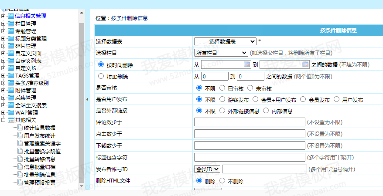Open 自定义列表 in sidebar
Screen dimensions: 383x196
[x=28, y=61]
